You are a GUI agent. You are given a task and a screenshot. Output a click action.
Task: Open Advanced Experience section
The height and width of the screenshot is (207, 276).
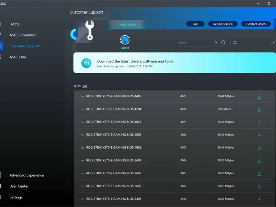pyautogui.click(x=27, y=175)
